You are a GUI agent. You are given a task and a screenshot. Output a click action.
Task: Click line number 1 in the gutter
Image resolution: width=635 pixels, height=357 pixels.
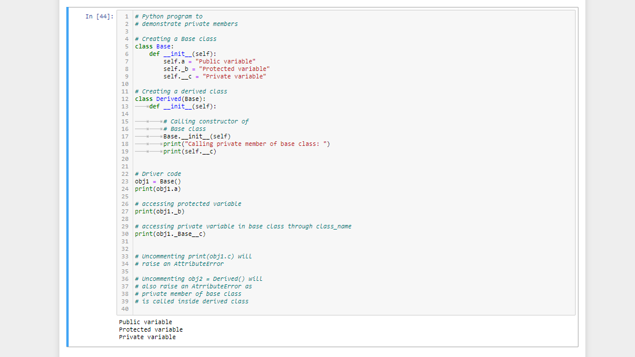tap(126, 16)
